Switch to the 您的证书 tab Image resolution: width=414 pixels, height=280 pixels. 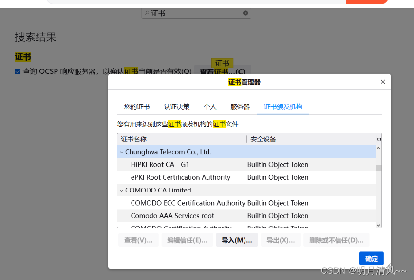[136, 107]
